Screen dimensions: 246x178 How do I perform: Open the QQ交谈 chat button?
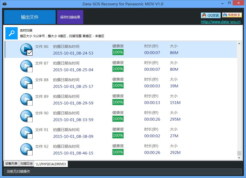tap(211, 15)
